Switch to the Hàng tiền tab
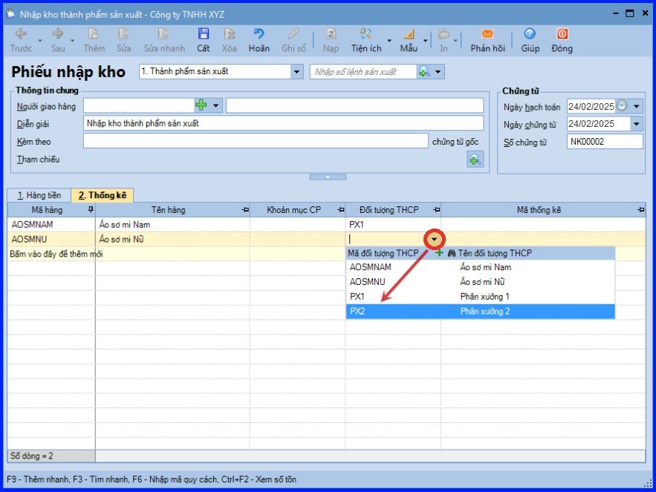Viewport: 656px width, 492px height. point(39,195)
